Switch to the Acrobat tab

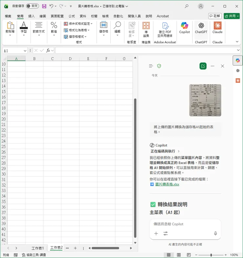pos(163,16)
